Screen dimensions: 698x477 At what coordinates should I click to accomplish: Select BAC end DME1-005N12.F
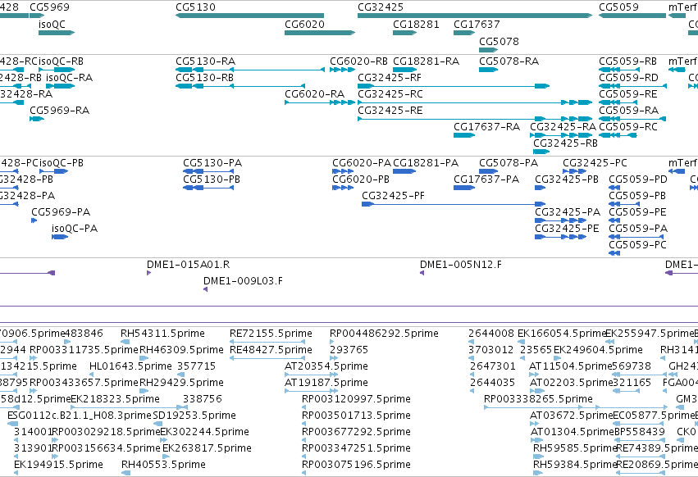click(x=422, y=273)
